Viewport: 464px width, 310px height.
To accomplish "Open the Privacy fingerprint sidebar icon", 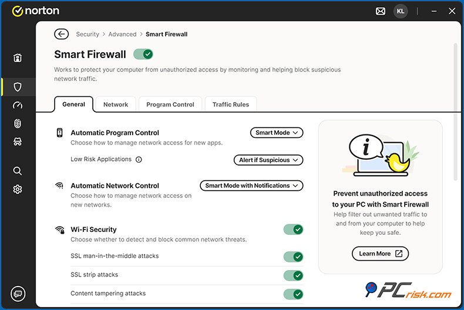I will [x=18, y=123].
